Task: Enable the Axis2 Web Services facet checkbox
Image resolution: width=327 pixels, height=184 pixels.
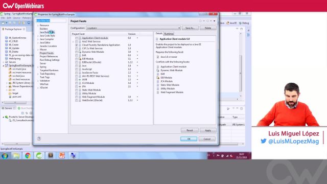Action: pyautogui.click(x=77, y=41)
